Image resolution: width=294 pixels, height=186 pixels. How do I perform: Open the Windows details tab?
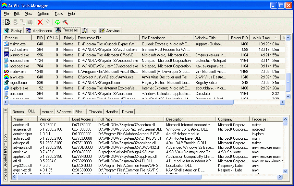point(64,112)
